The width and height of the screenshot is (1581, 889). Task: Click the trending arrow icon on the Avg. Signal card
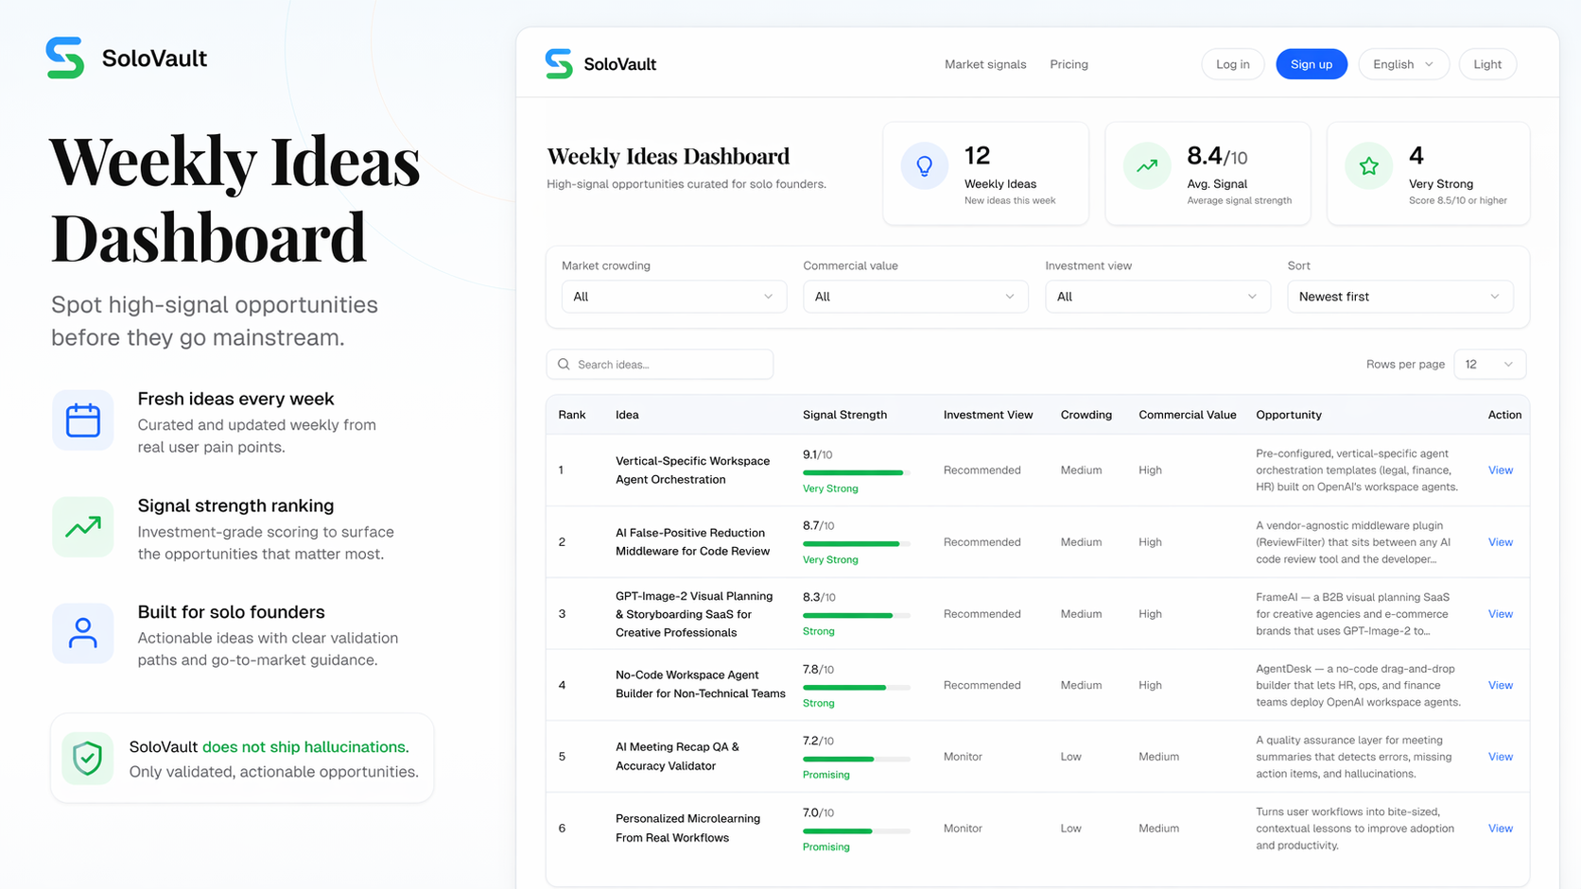pyautogui.click(x=1146, y=166)
